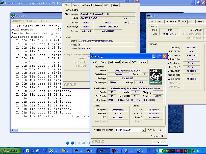Select the Cache tab in the front CPU-Z window

coord(104,62)
